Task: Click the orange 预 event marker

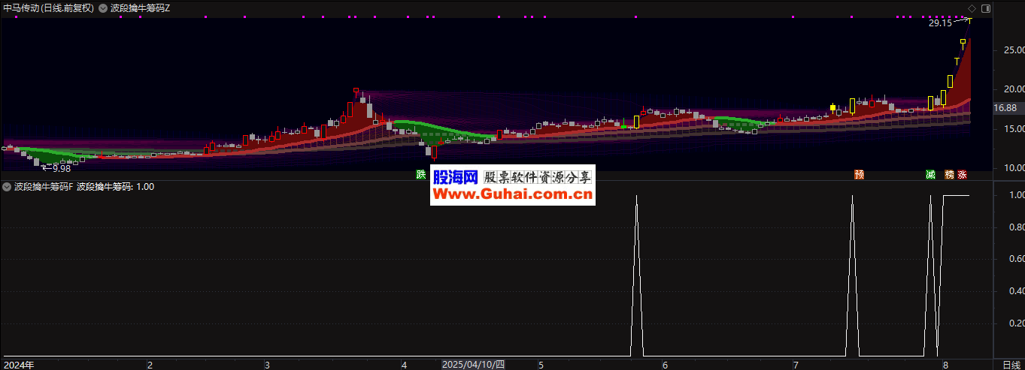Action: click(x=859, y=175)
